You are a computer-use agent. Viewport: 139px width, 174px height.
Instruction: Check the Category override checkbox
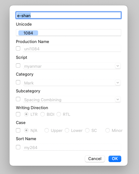[x=18, y=82]
